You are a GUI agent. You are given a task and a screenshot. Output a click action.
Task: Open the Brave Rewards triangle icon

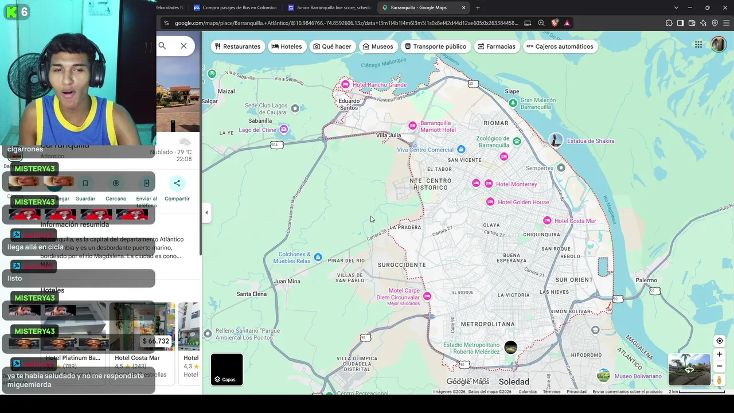pyautogui.click(x=567, y=23)
